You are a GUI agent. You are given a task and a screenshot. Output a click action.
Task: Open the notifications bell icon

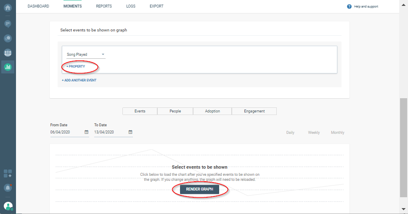8,188
